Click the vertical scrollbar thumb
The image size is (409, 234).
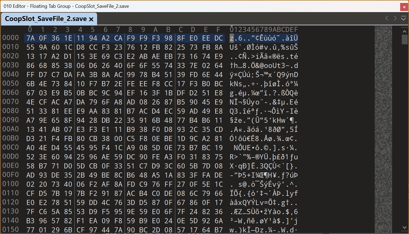(404, 39)
